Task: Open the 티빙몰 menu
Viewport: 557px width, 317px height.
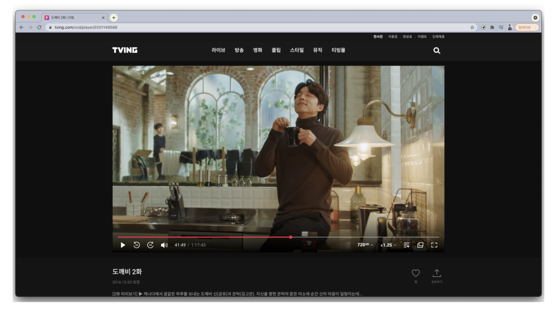Action: pyautogui.click(x=338, y=50)
